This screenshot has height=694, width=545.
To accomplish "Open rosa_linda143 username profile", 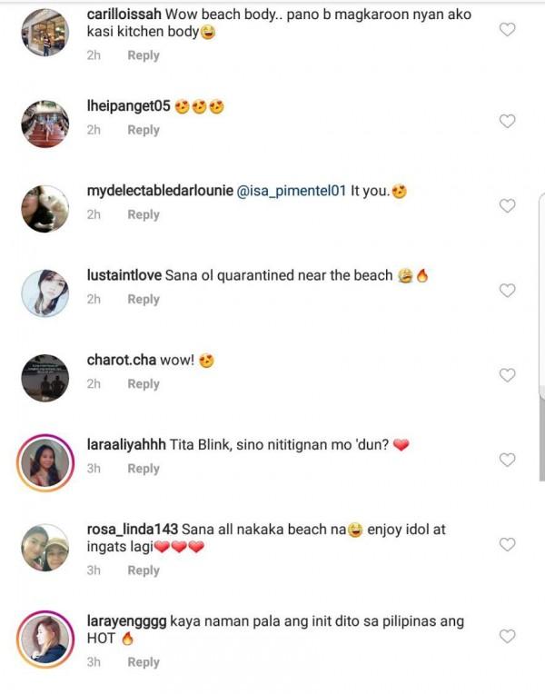I will 133,529.
